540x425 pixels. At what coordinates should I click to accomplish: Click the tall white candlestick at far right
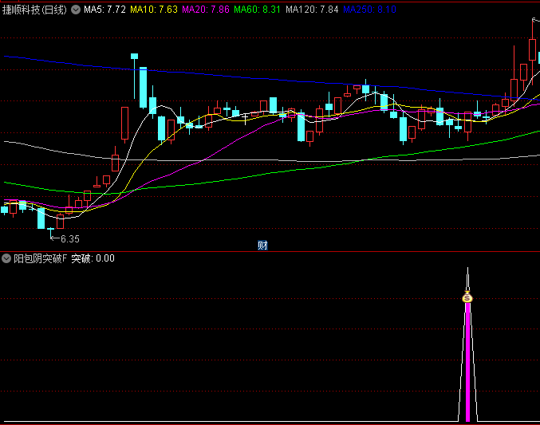(532, 49)
